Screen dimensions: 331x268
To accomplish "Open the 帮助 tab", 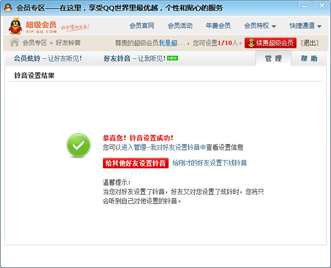I will (309, 58).
